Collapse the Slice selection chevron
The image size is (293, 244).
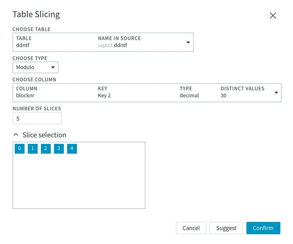click(x=16, y=135)
